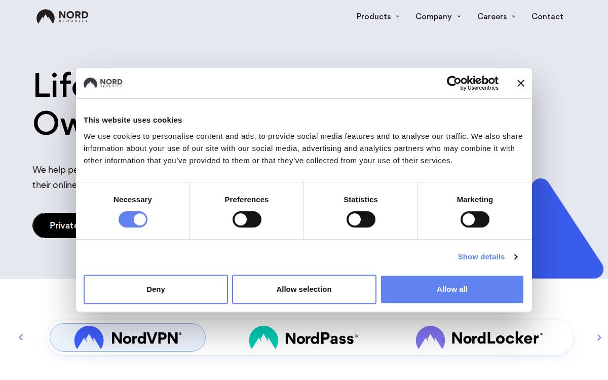Click the Nord Security logo in header

62,17
